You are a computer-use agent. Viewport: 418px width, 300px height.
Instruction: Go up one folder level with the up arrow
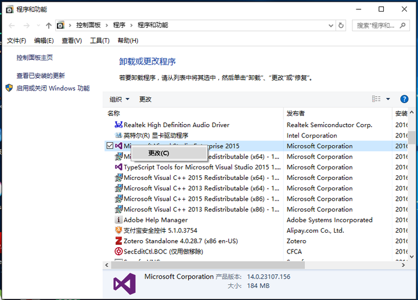[x=49, y=26]
